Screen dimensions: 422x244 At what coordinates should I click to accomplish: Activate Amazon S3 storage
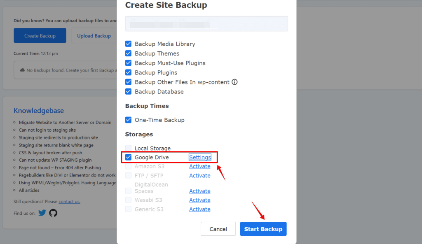click(200, 166)
